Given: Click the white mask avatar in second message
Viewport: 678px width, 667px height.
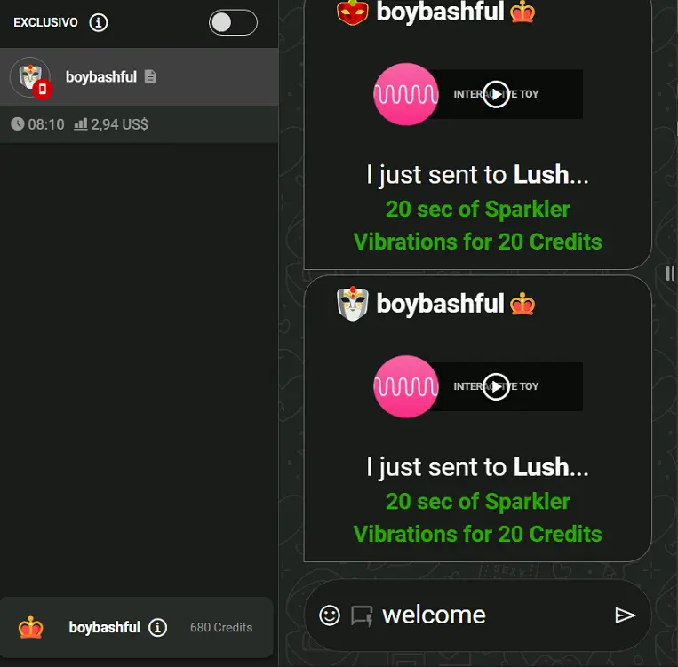Looking at the screenshot, I should click(x=353, y=304).
